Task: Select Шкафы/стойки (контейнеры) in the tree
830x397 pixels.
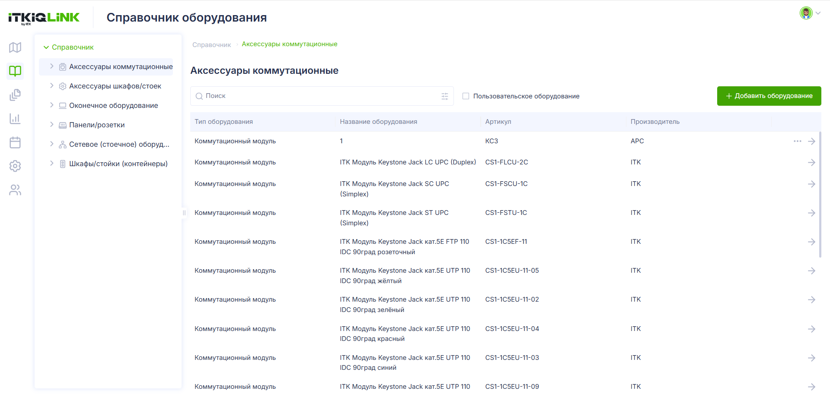Action: tap(118, 164)
